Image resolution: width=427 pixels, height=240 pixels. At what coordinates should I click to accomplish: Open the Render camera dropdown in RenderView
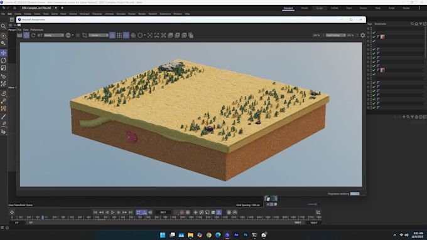coord(99,35)
